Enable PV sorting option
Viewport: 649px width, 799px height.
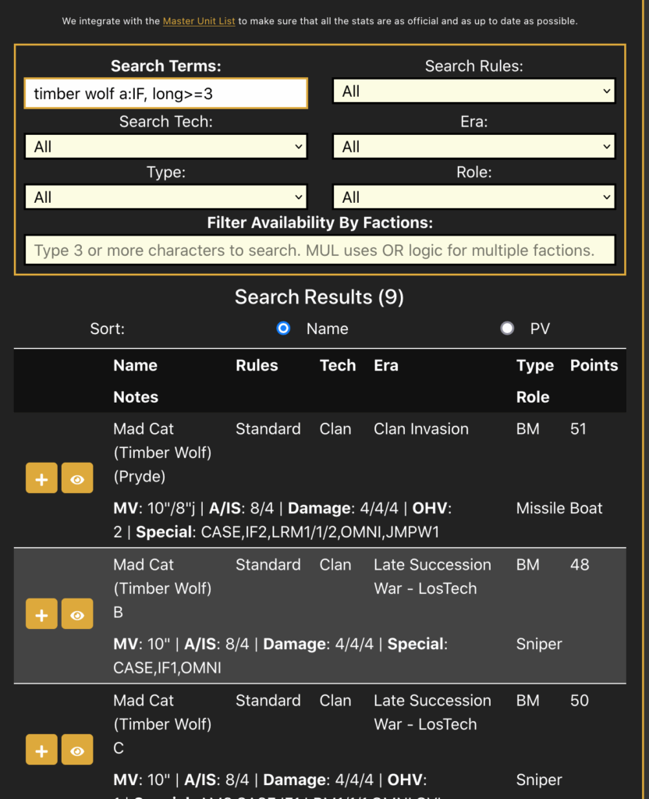click(x=508, y=328)
